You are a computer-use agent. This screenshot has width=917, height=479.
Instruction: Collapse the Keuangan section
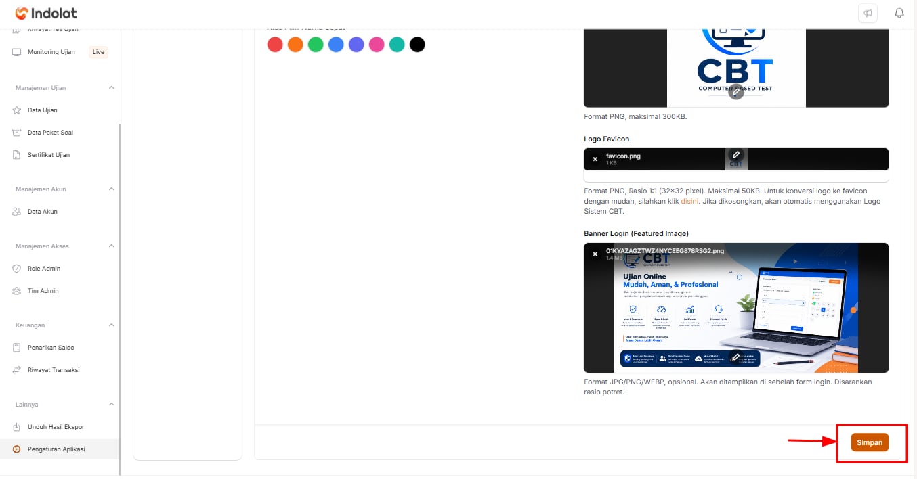click(x=111, y=325)
